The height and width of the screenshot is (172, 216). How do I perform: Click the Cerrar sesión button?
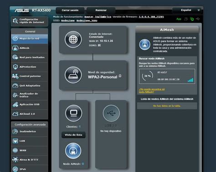70,10
